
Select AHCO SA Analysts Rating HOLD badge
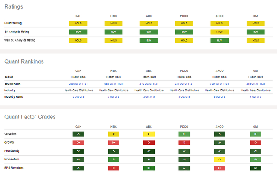219,32
